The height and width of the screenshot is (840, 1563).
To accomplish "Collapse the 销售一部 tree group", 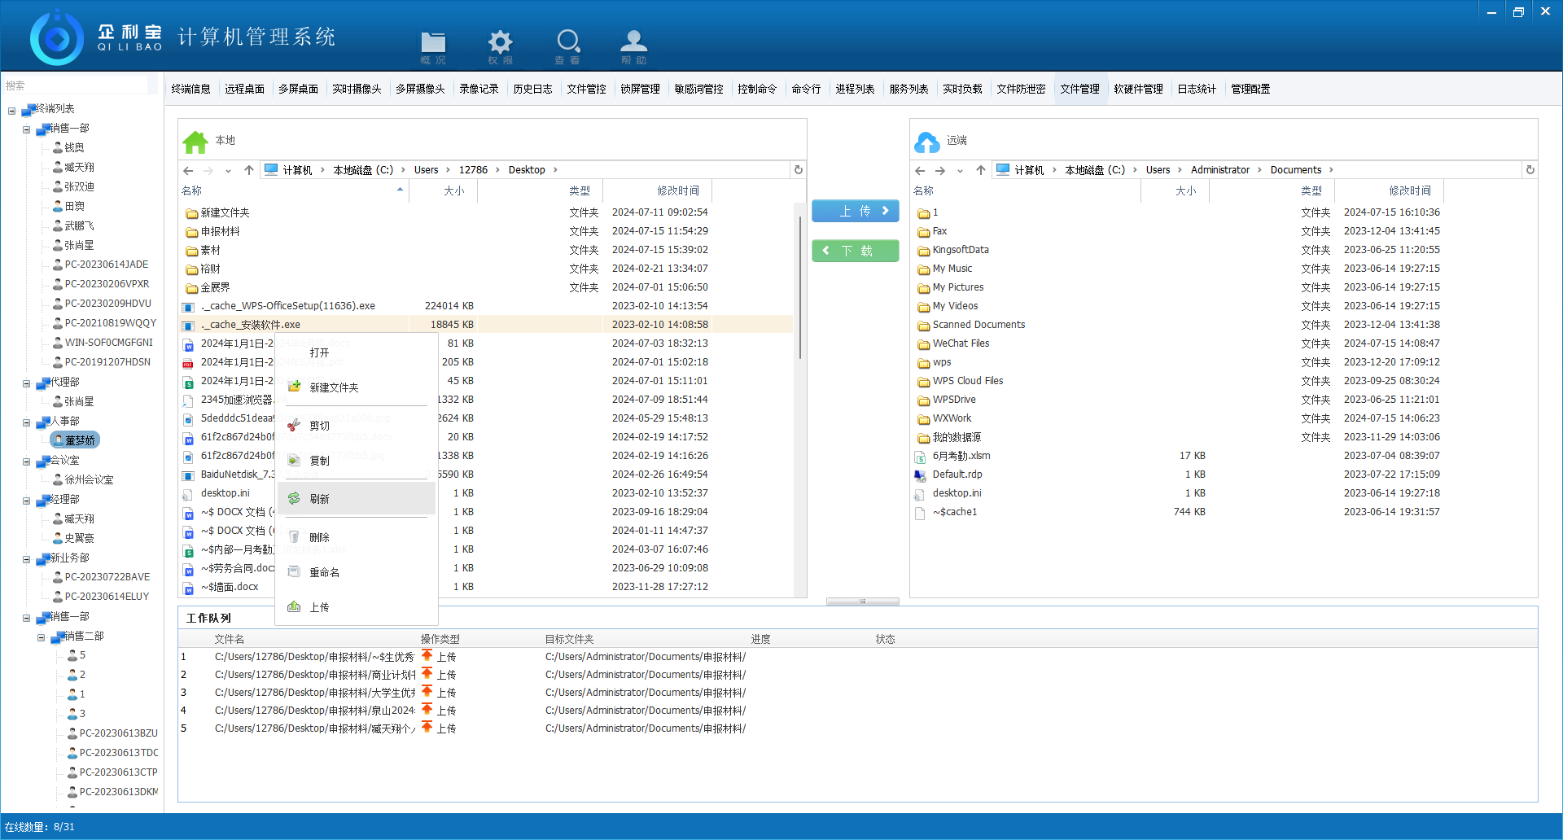I will click(x=26, y=129).
